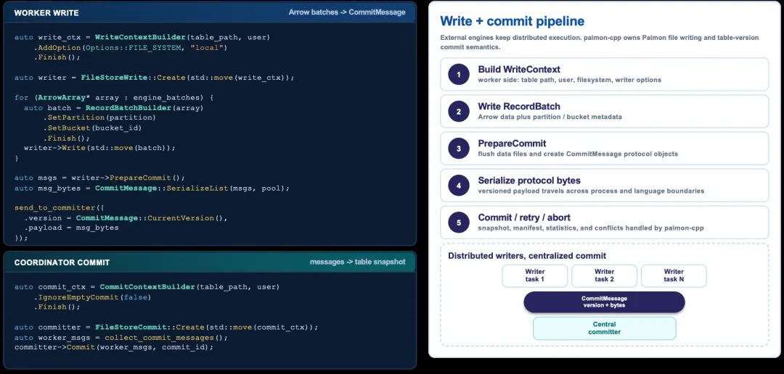This screenshot has height=374, width=784.
Task: Click the CommitMessage version + bytes pill
Action: coord(604,302)
